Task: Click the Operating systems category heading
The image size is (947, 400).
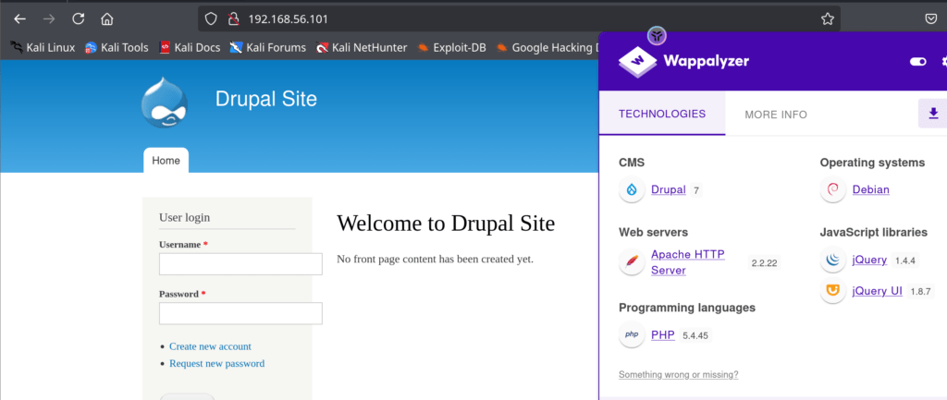Action: click(873, 163)
